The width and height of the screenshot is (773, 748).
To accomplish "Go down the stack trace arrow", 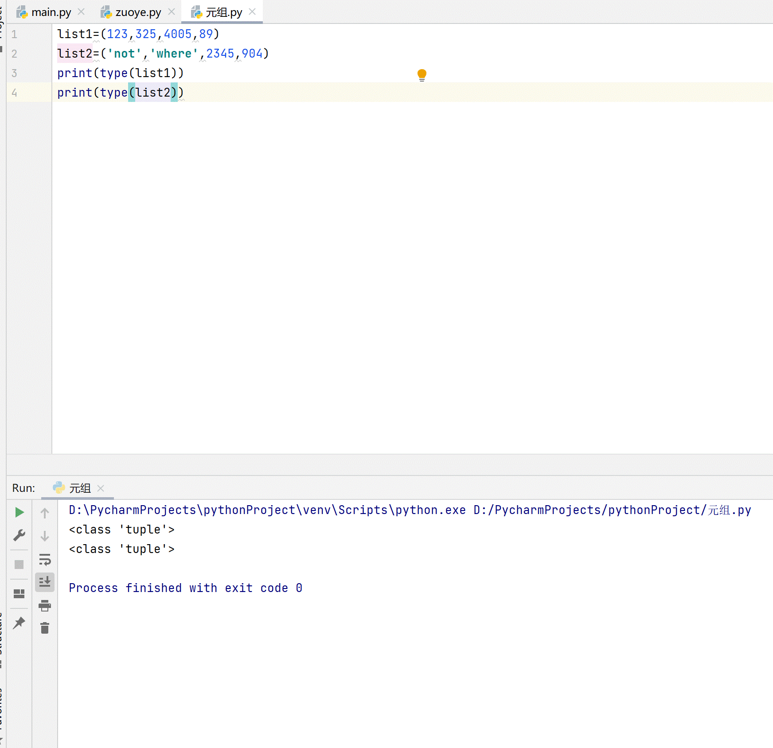I will tap(45, 536).
